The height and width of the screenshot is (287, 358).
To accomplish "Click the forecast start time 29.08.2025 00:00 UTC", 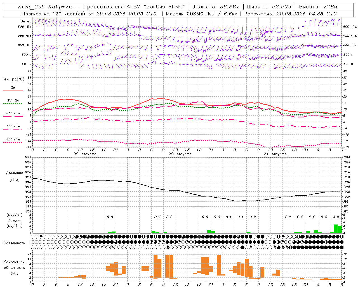I will (126, 14).
